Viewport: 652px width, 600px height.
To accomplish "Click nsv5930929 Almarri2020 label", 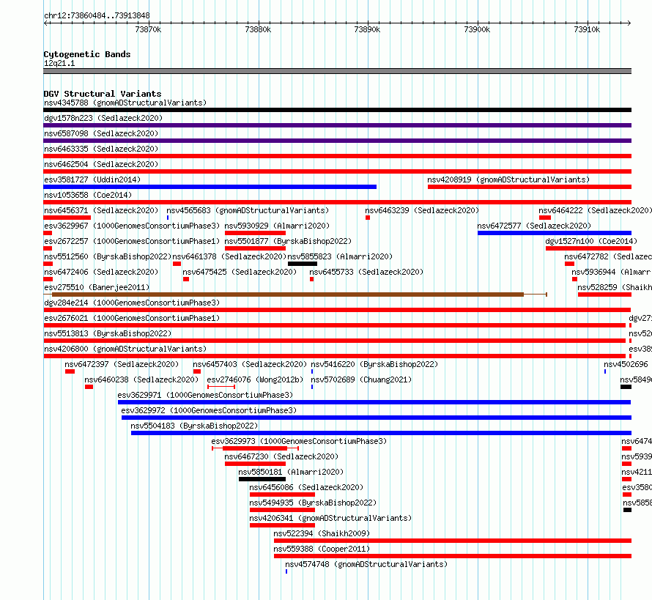I will coord(277,226).
